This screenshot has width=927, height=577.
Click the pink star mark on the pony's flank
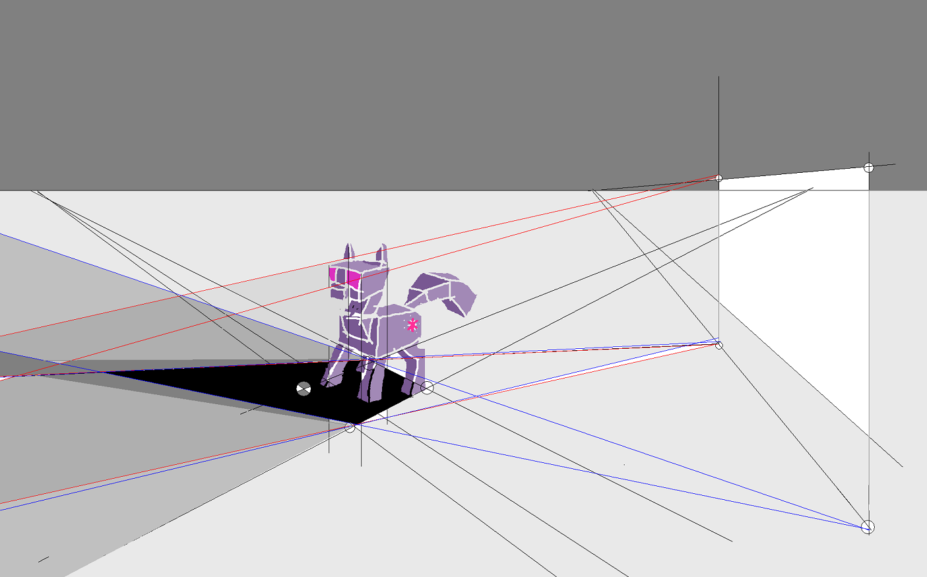click(412, 325)
